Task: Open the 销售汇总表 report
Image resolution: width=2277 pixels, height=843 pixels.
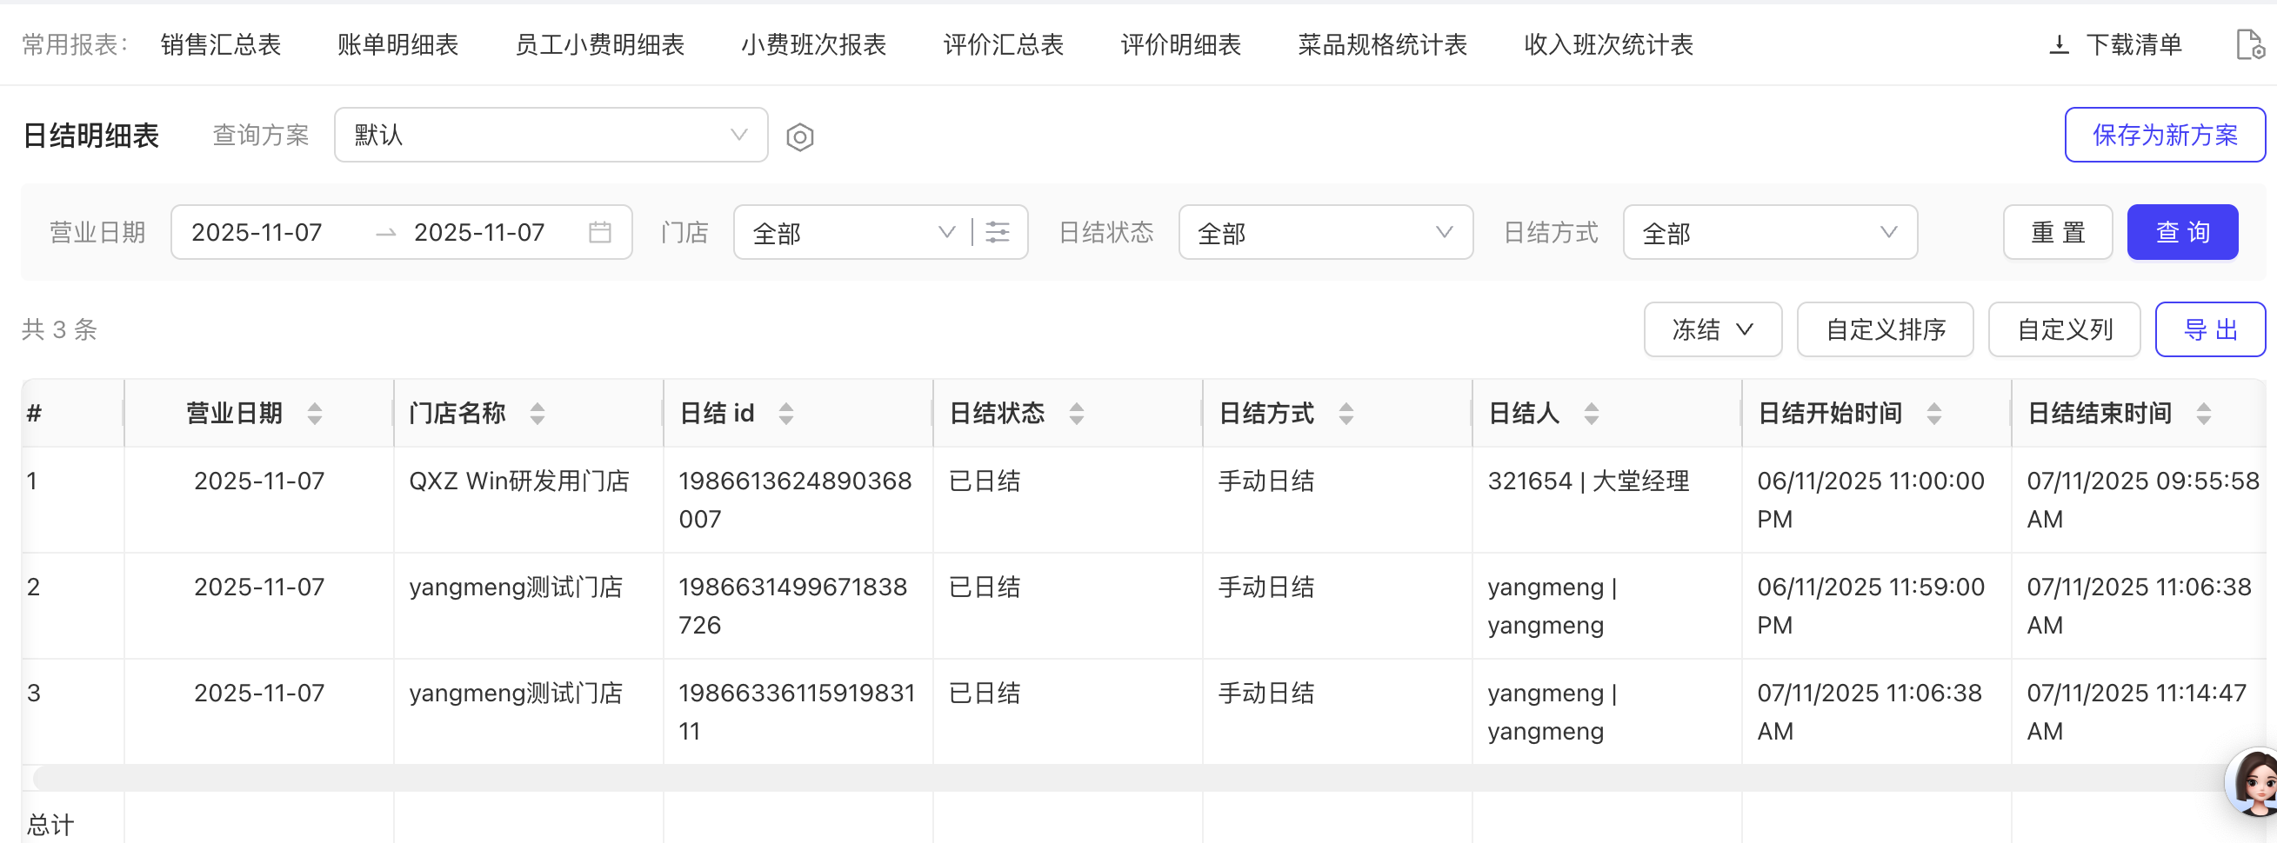Action: [220, 44]
